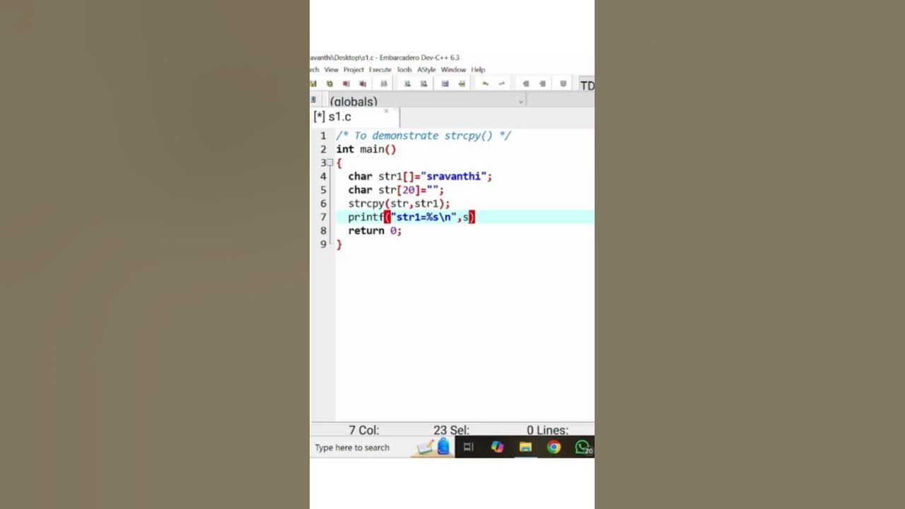Click the "int main()" code line
905x509 pixels.
coord(366,149)
